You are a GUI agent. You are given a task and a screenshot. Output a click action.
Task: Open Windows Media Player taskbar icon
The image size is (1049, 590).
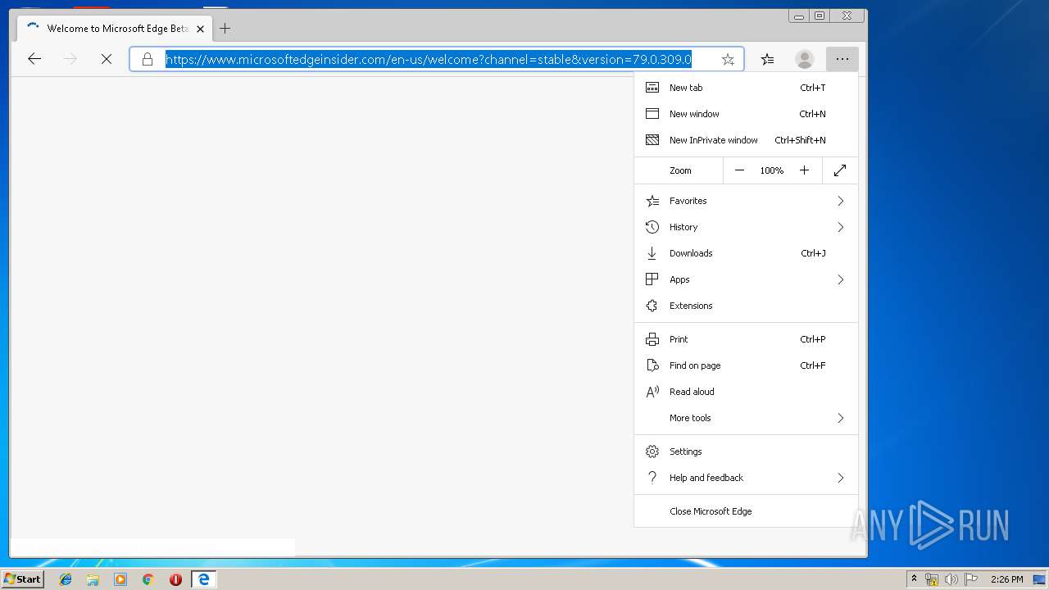coord(120,579)
